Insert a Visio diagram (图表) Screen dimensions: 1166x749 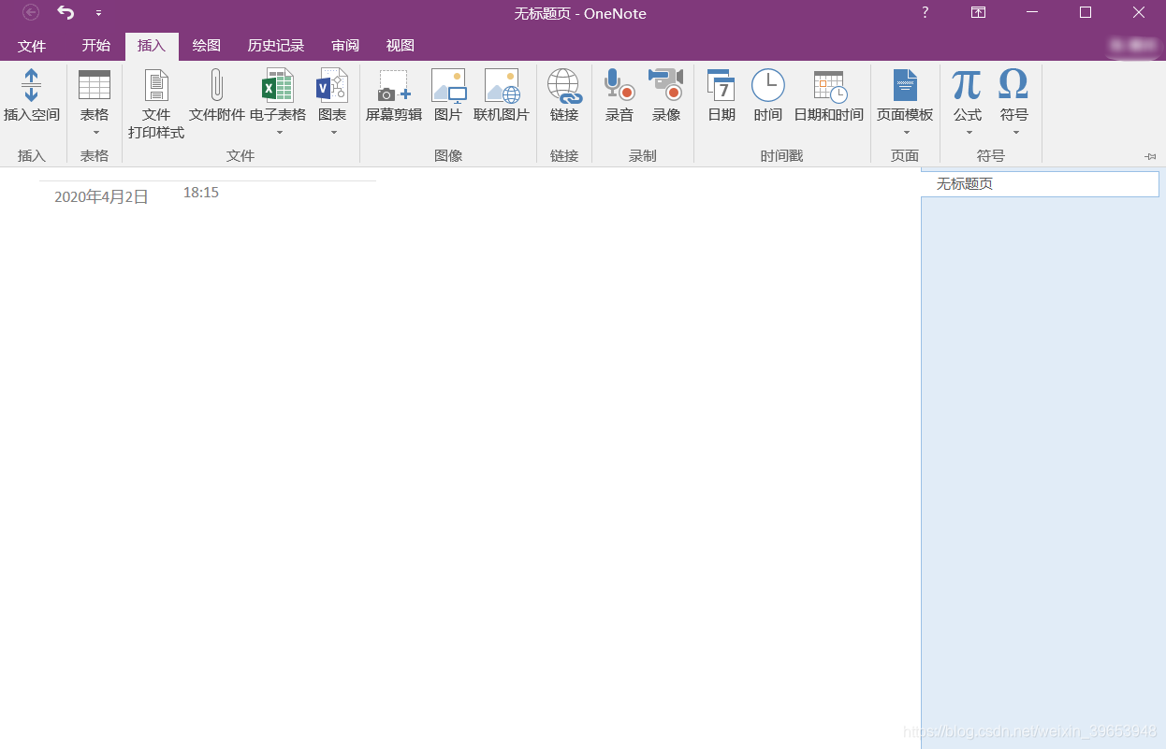[x=332, y=86]
